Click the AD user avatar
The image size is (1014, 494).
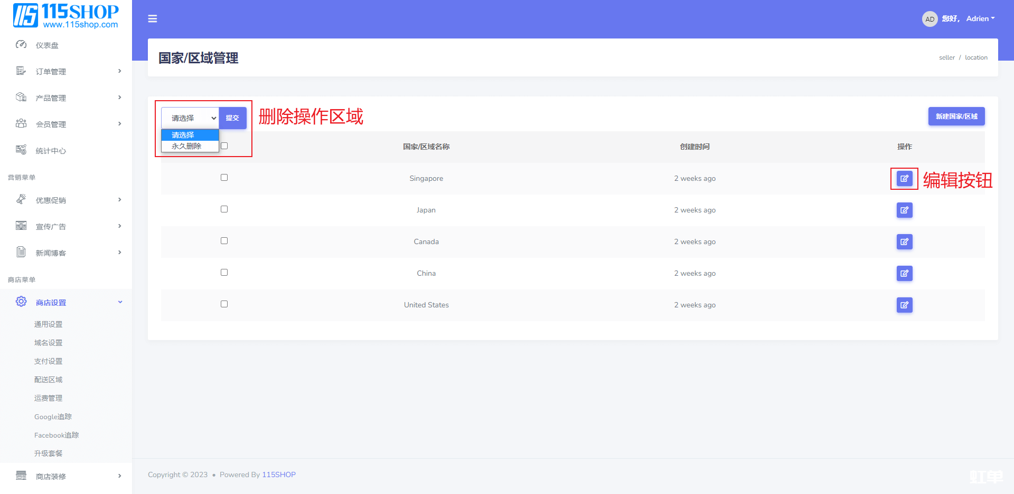click(x=929, y=19)
